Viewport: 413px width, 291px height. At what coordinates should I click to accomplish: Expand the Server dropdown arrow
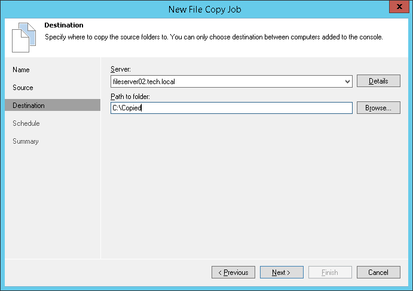click(348, 81)
